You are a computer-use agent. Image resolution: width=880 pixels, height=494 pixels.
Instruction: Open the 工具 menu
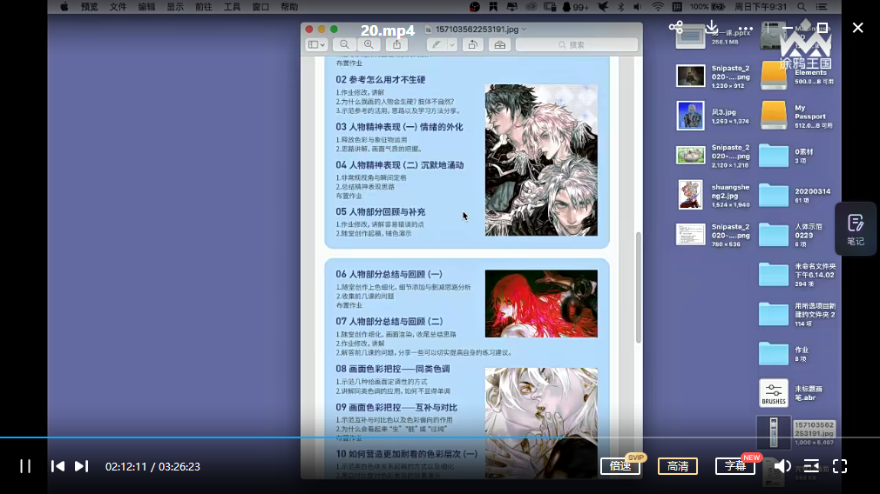pos(232,7)
